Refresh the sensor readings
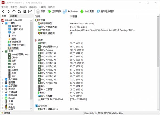 click(x=19, y=11)
